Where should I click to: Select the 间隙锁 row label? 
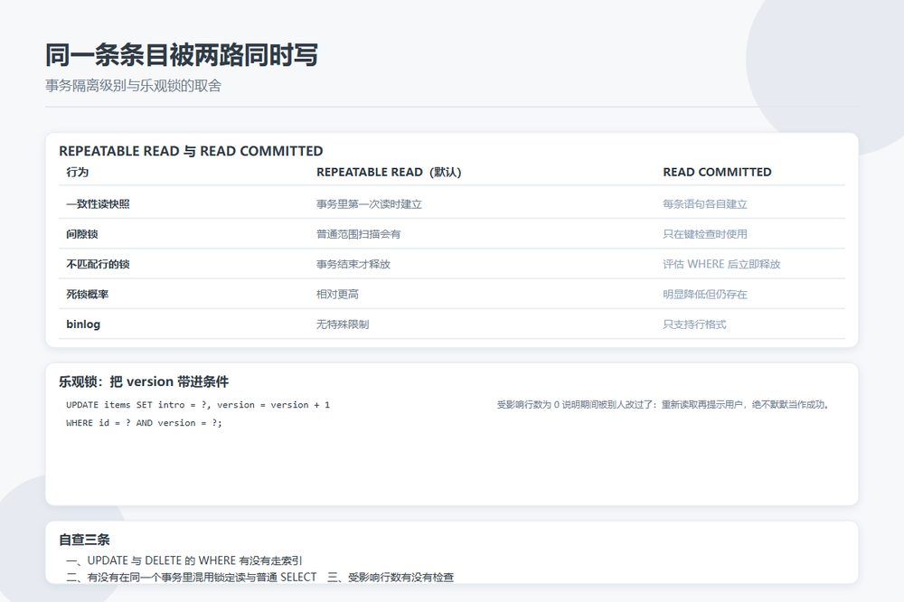(82, 234)
